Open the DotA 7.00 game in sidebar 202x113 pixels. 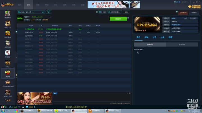[x=8, y=24]
